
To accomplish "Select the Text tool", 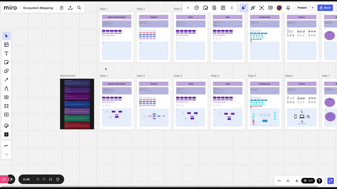I will (x=6, y=54).
